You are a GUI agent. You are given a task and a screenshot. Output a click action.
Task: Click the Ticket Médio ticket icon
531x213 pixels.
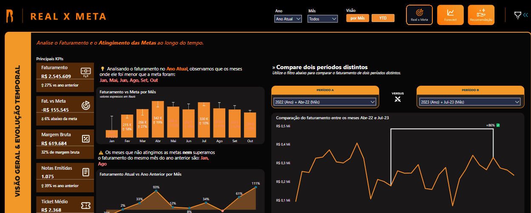[85, 205]
